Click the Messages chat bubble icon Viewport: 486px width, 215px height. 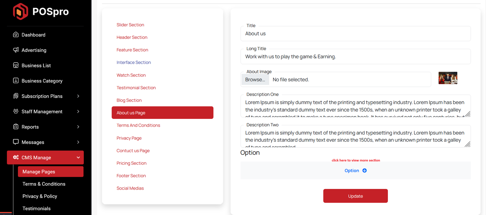tap(16, 142)
